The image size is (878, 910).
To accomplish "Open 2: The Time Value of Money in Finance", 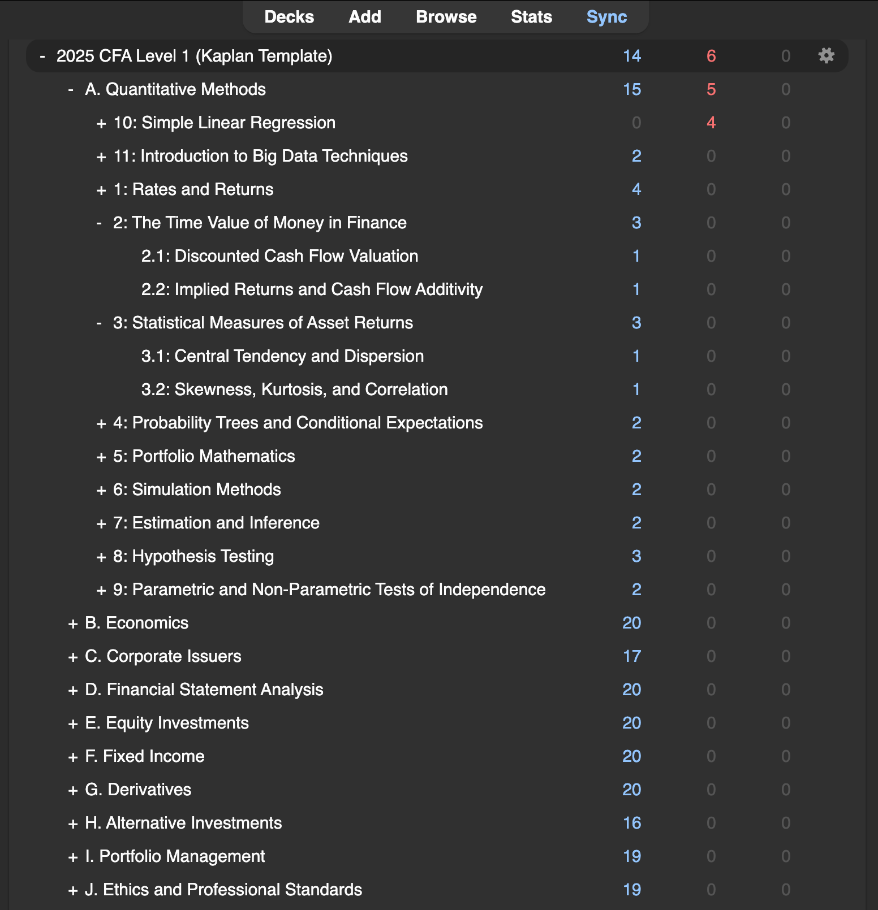I will 260,223.
